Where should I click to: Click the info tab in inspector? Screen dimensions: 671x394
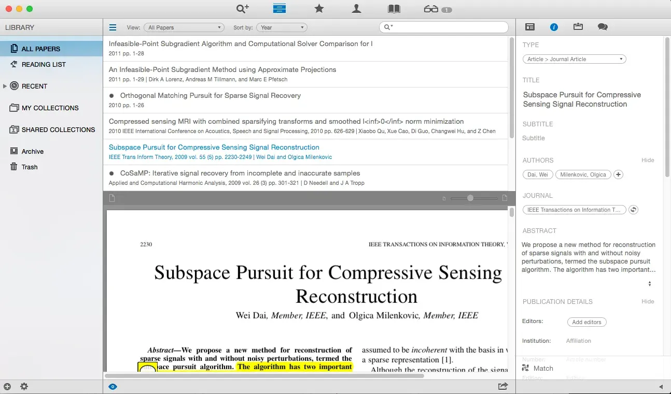[554, 27]
